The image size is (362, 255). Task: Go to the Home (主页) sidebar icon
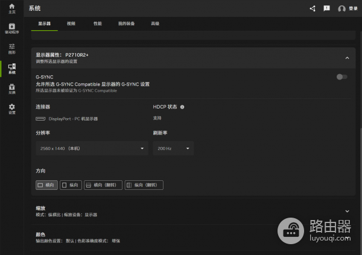[x=12, y=8]
